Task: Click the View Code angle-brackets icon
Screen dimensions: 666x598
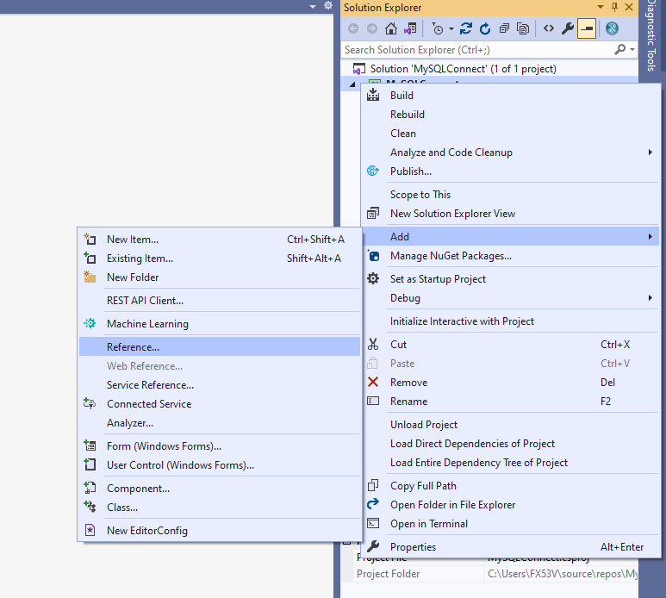Action: [549, 28]
